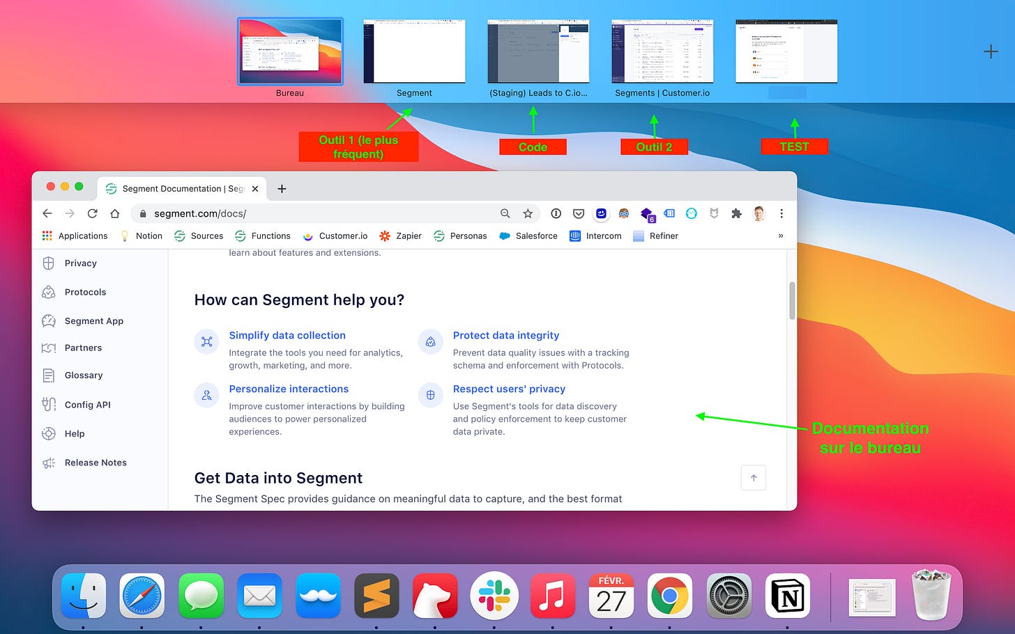1015x634 pixels.
Task: Open Finder from the Dock
Action: point(84,596)
